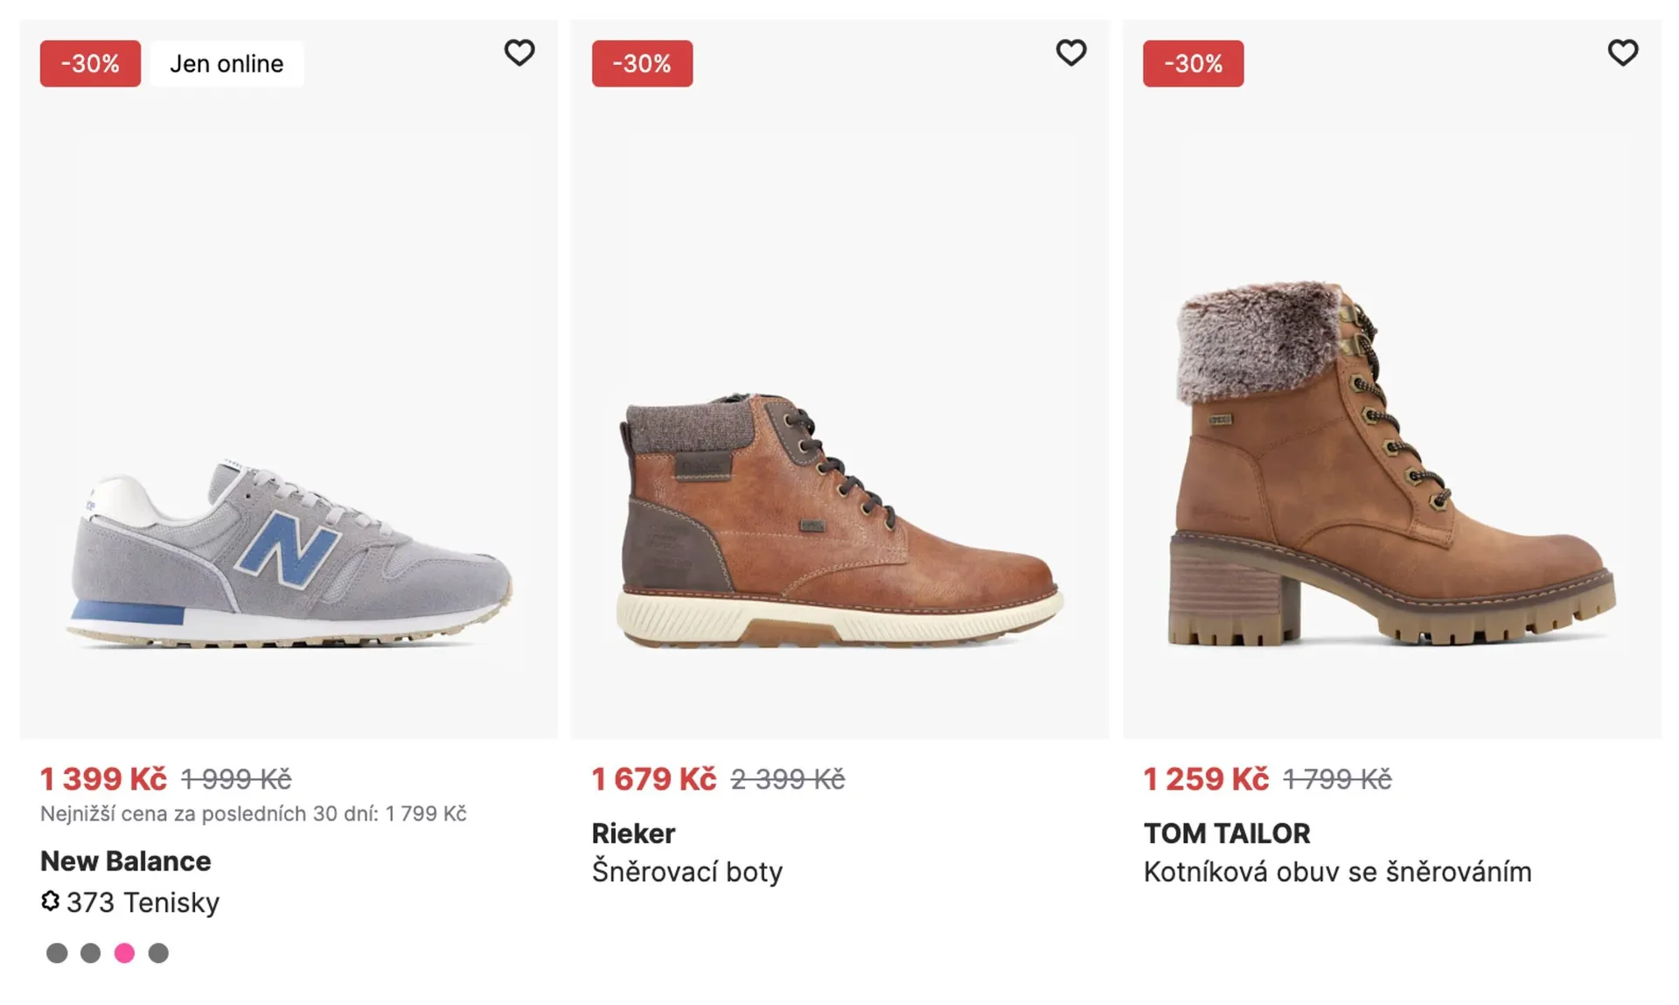Open the Rieker brown boot photo

pyautogui.click(x=839, y=525)
